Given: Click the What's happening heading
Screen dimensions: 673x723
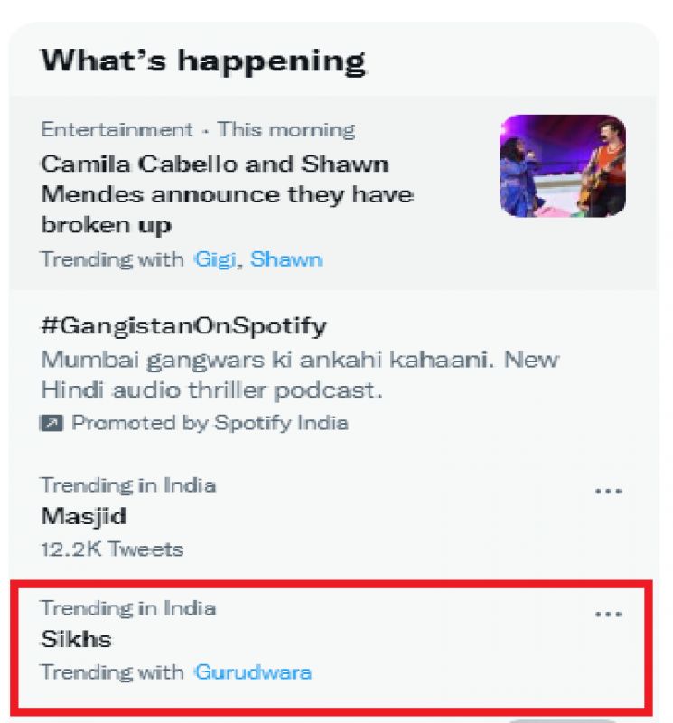Looking at the screenshot, I should pos(203,61).
